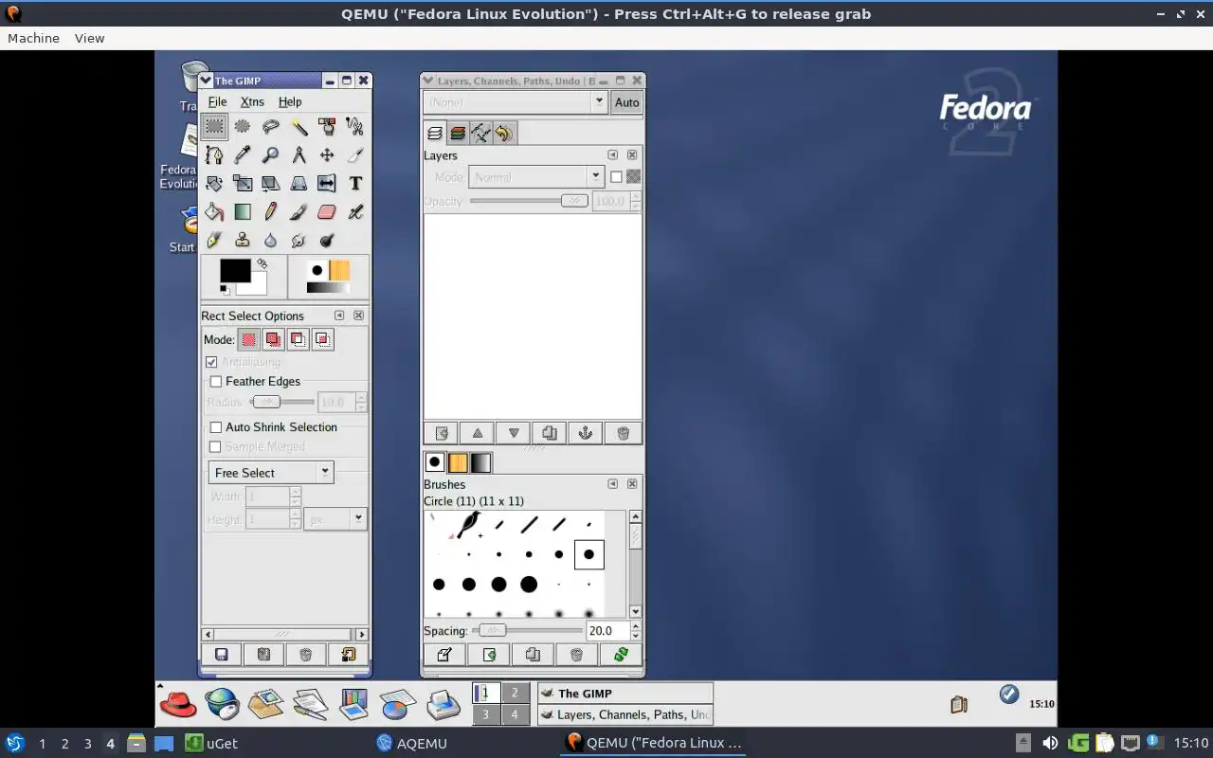Switch to the Gradients tab
Screen dimensions: 1213x758
click(480, 462)
